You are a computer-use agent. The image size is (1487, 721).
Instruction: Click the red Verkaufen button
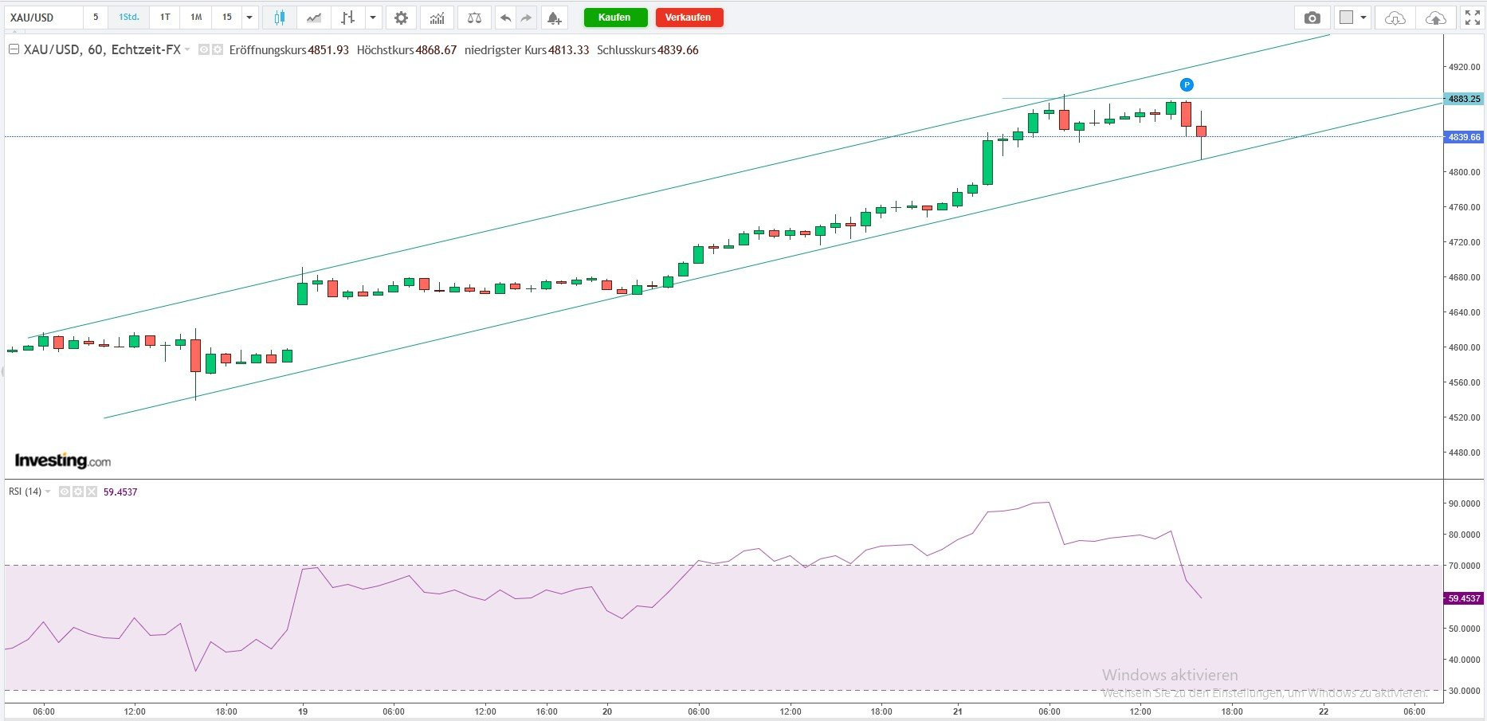(689, 18)
